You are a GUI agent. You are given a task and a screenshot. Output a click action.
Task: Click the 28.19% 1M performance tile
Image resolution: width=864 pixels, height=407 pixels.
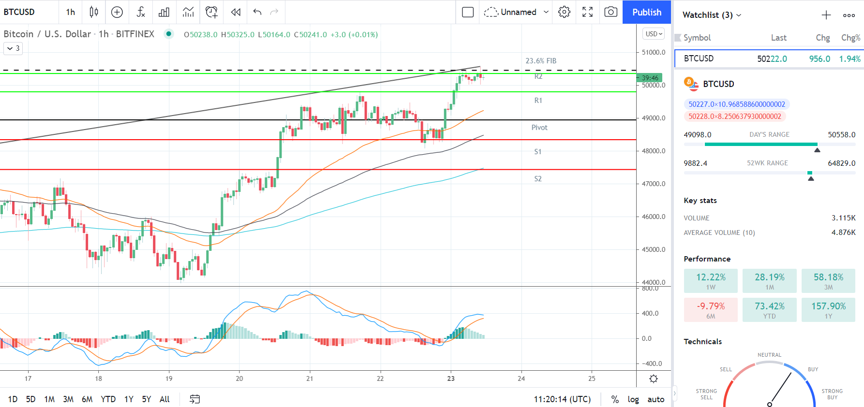(770, 281)
